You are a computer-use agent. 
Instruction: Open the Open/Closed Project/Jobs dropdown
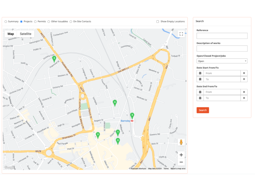(x=222, y=61)
